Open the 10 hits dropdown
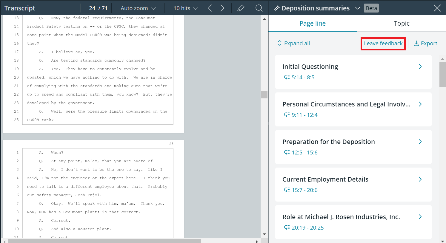 tap(185, 8)
